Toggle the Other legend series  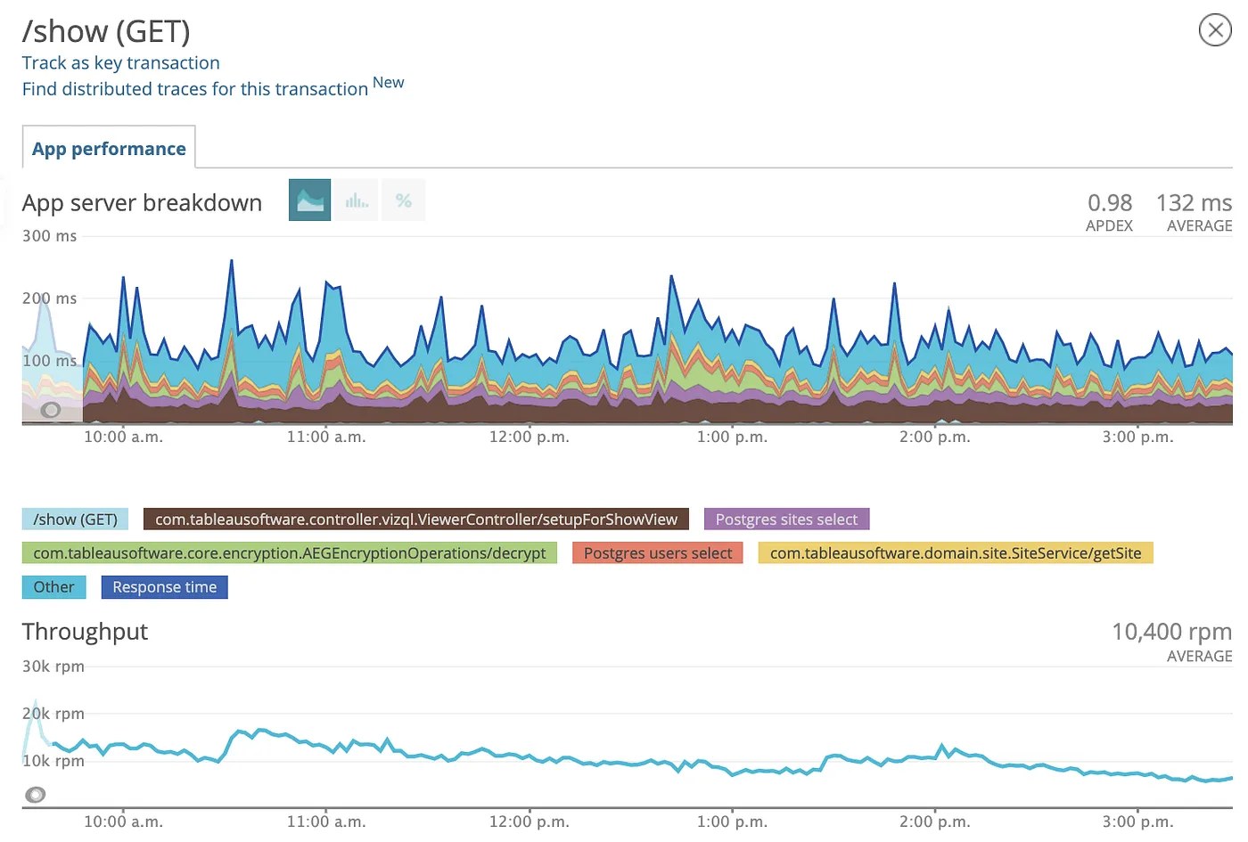pyautogui.click(x=53, y=587)
